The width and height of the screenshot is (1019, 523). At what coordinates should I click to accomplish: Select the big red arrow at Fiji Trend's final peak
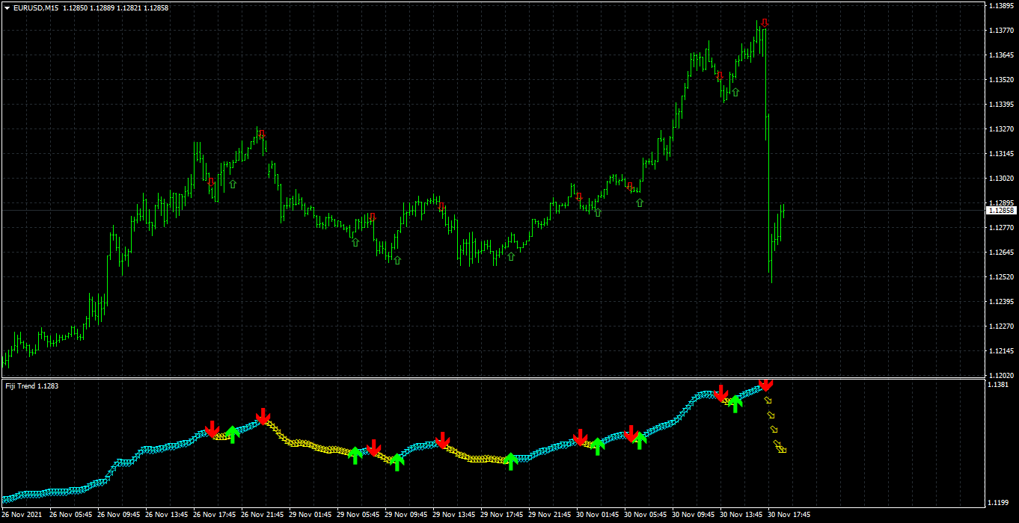click(765, 384)
